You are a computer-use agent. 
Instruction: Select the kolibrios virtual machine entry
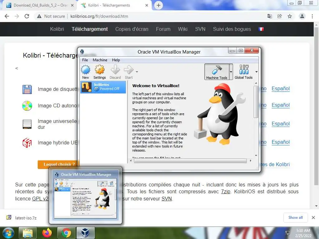[103, 87]
